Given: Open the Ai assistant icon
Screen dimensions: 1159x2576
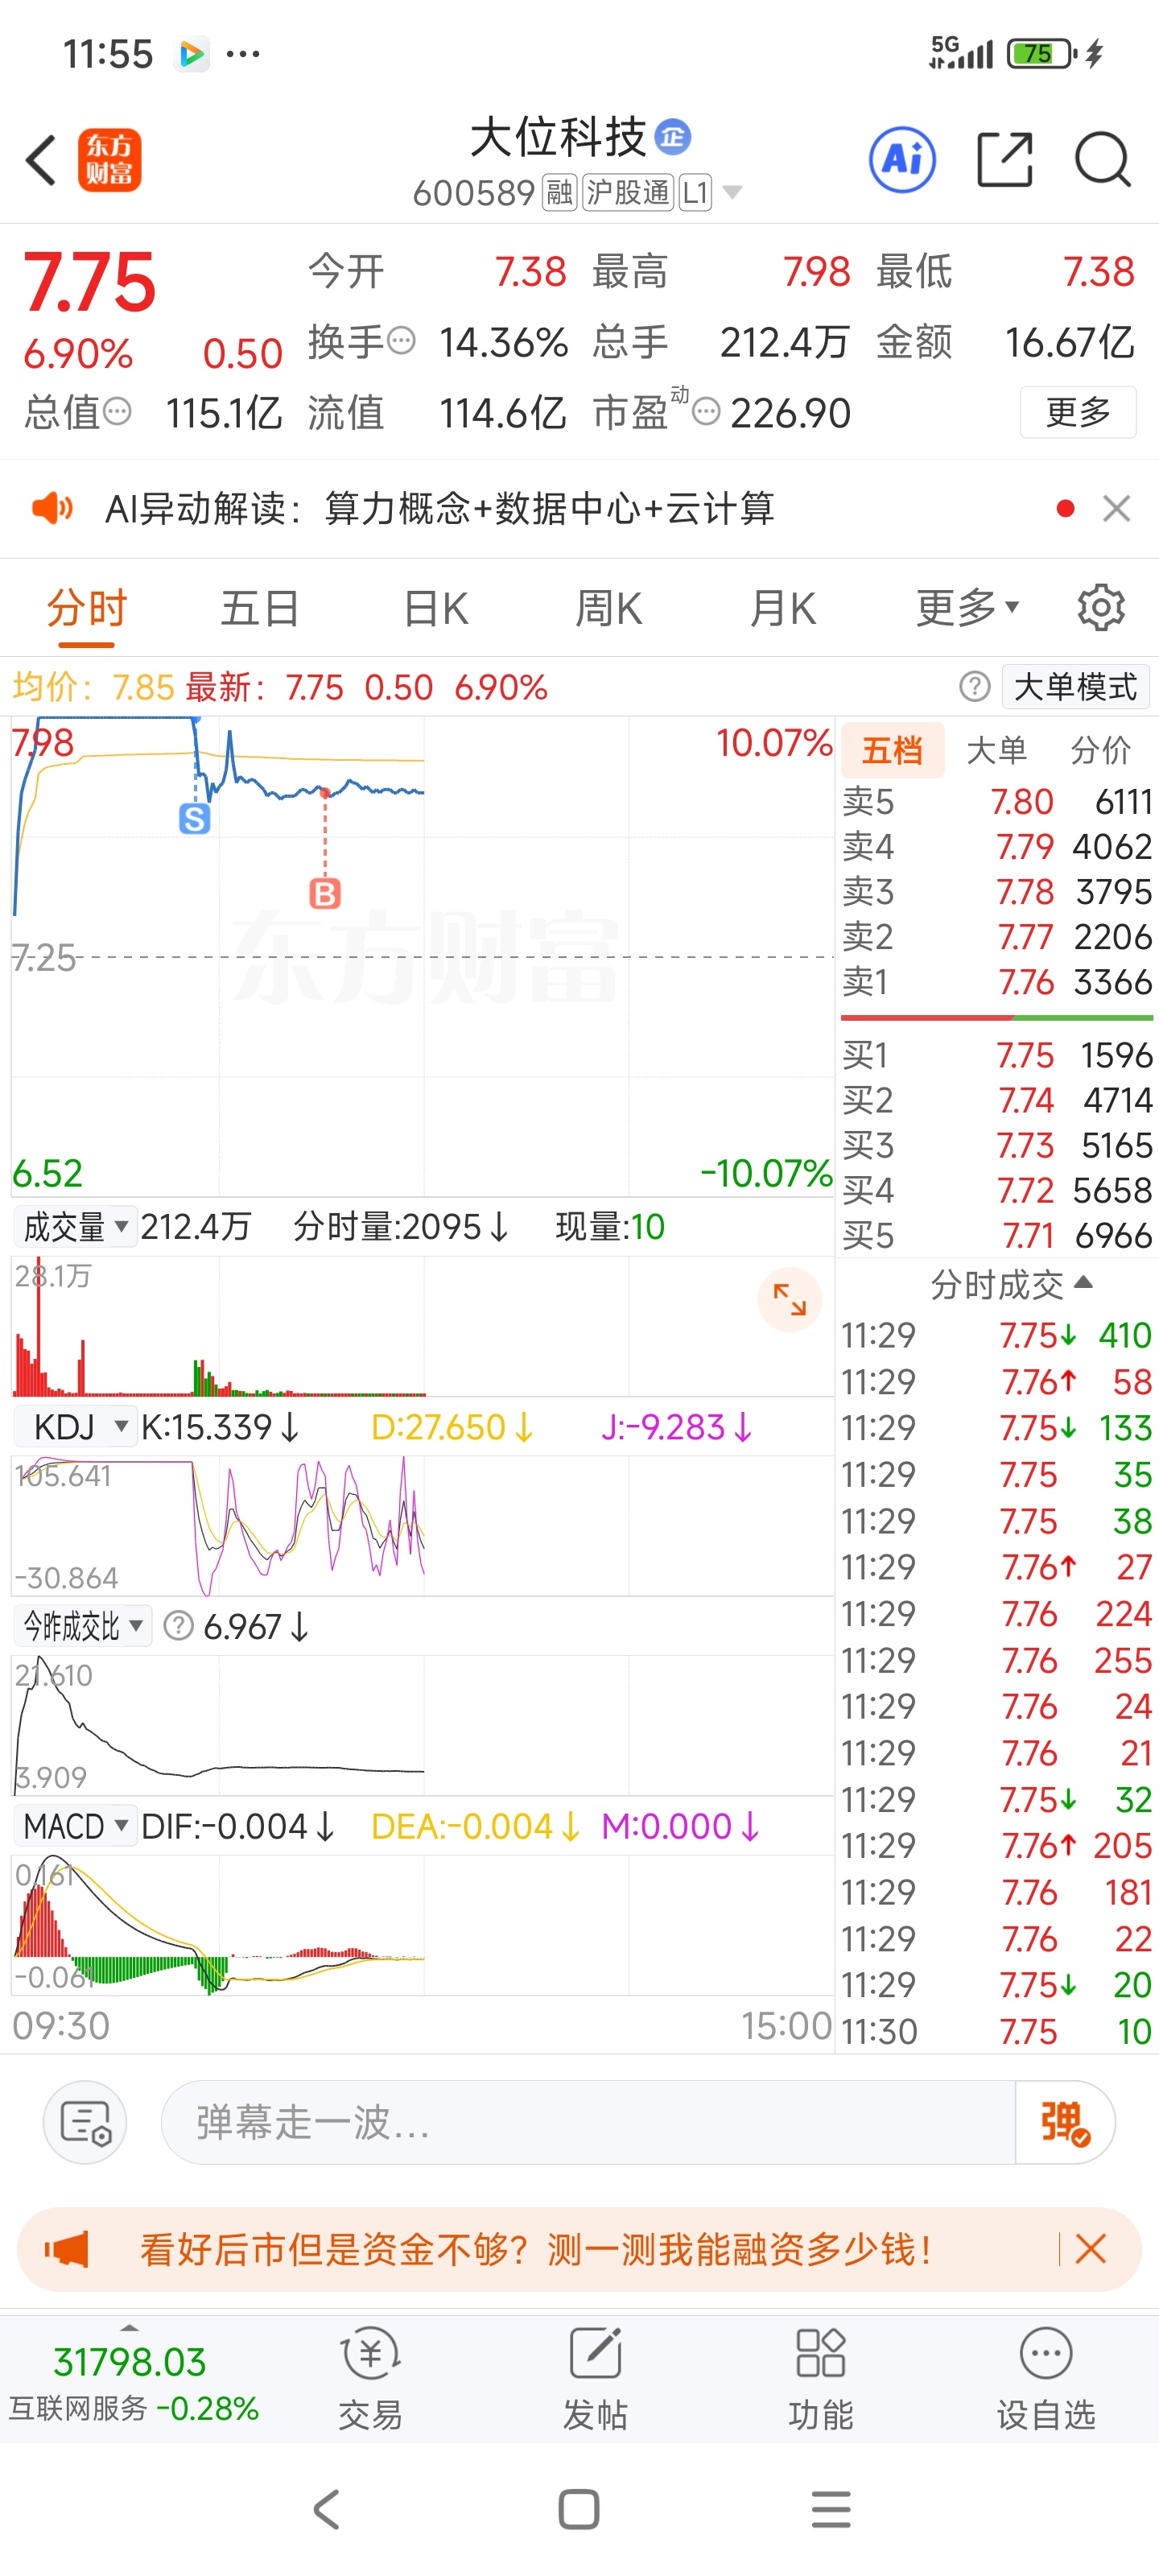Looking at the screenshot, I should (902, 159).
